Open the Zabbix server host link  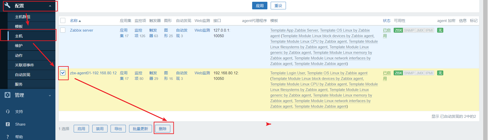point(81,30)
